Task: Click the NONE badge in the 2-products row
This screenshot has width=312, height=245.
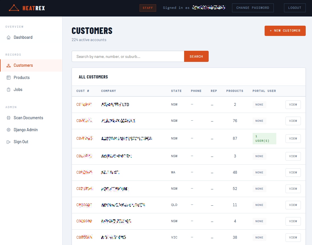Action: click(259, 105)
